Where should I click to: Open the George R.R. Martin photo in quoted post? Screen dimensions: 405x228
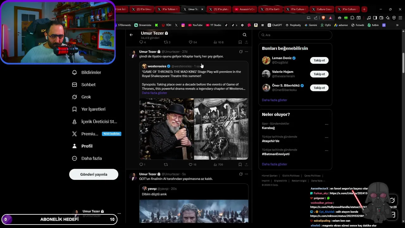coord(166,129)
